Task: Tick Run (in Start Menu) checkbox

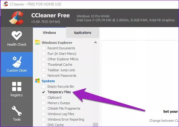Action: (44, 54)
